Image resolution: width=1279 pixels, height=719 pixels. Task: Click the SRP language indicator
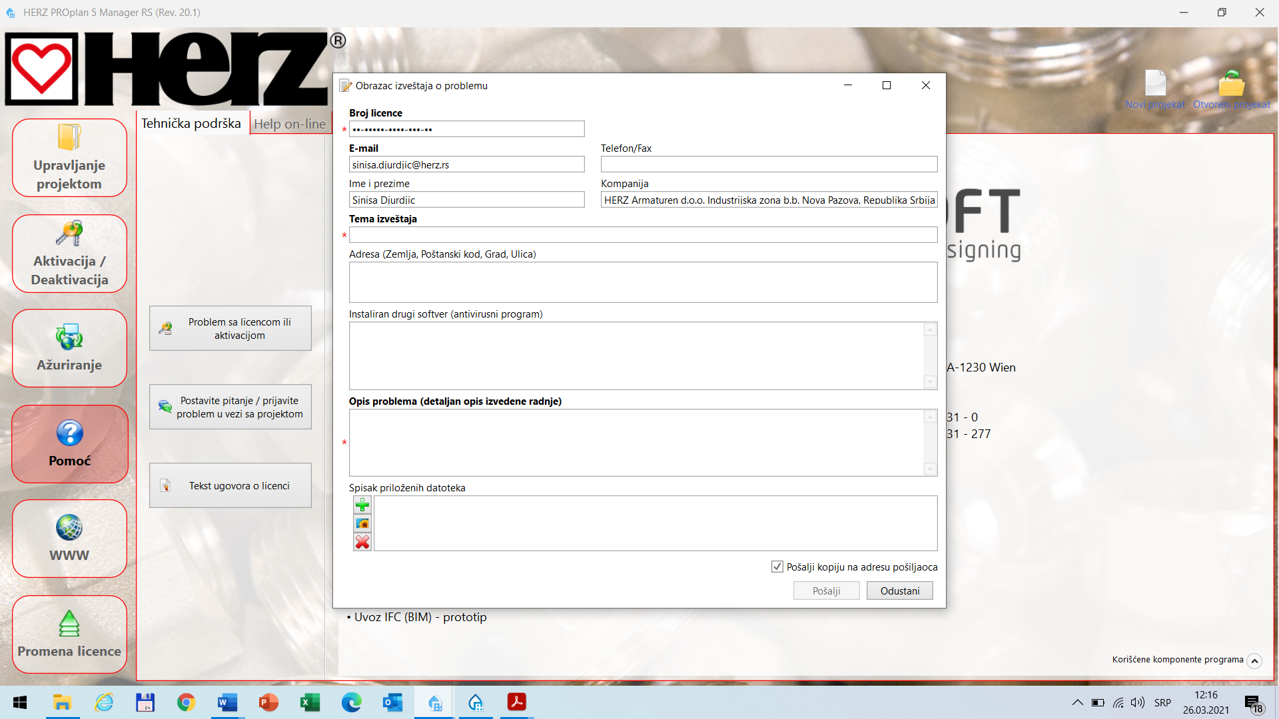tap(1162, 702)
